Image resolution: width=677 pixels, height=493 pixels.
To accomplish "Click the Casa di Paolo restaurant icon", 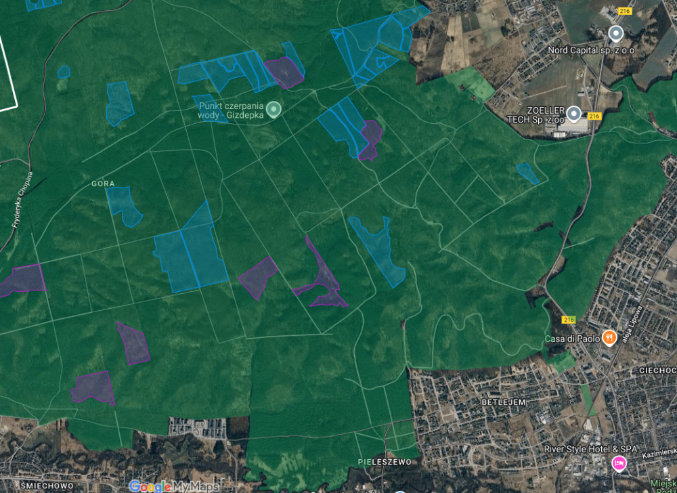I will 609,337.
